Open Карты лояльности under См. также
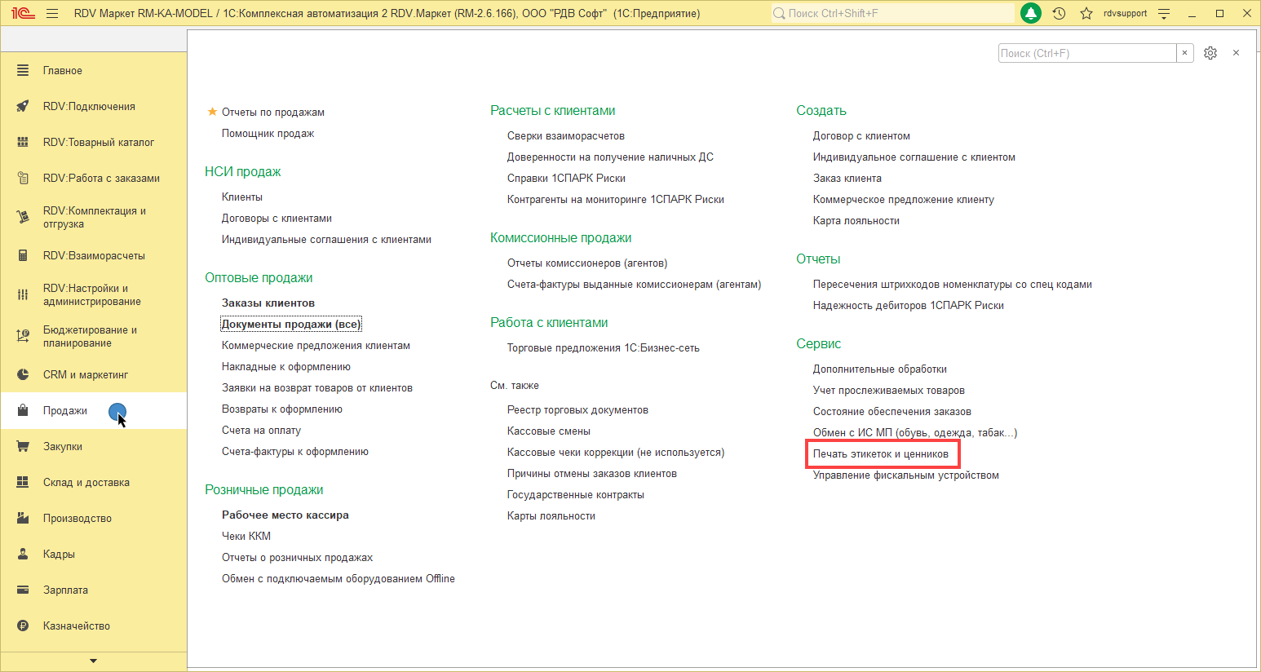 tap(551, 516)
